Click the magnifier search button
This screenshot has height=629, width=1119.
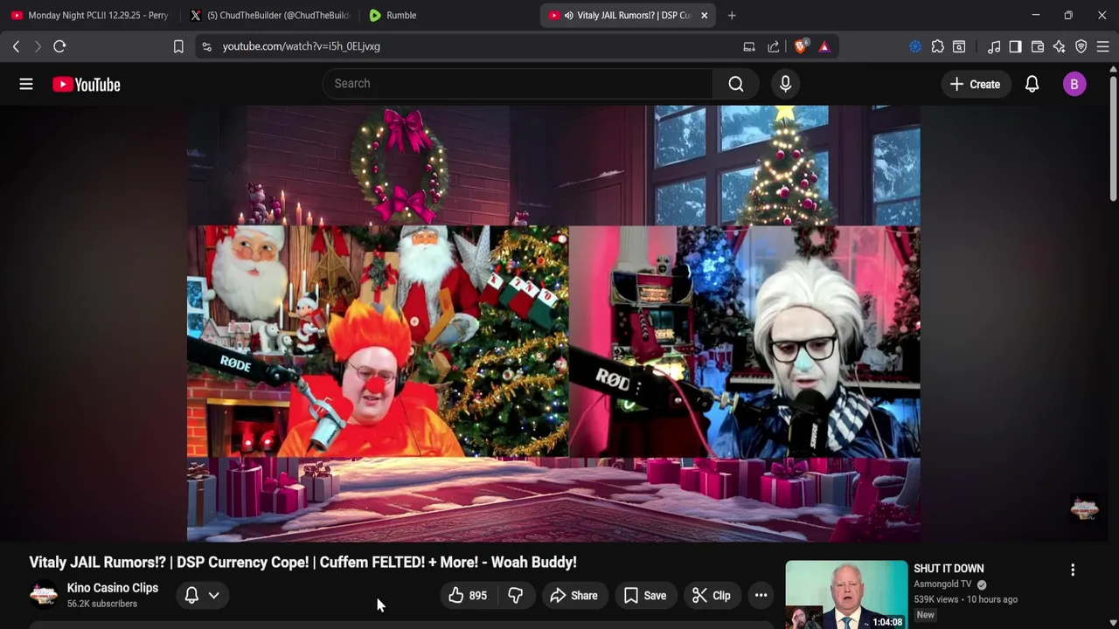(736, 84)
